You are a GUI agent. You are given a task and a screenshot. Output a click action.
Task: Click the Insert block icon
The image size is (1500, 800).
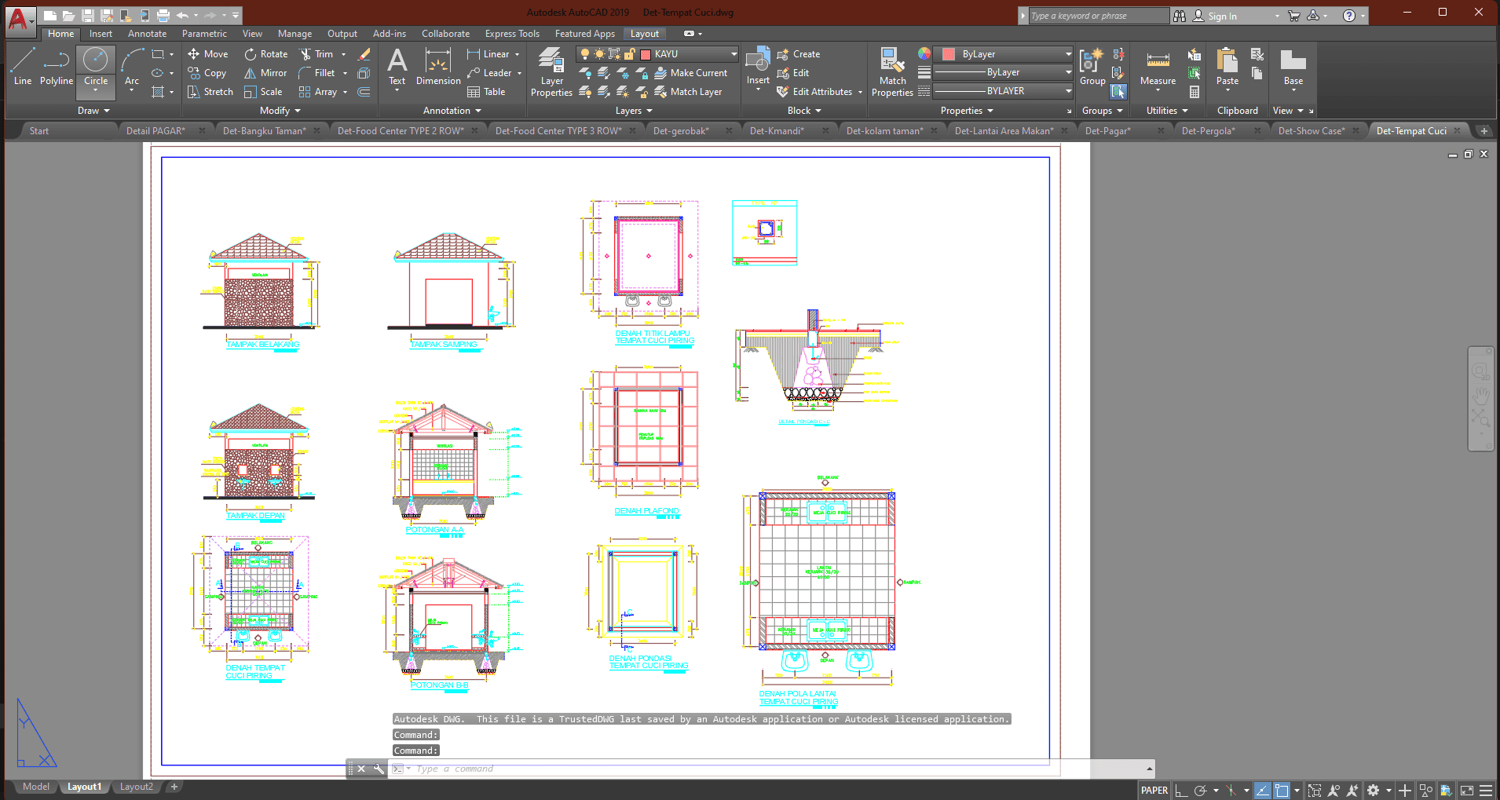pos(758,66)
